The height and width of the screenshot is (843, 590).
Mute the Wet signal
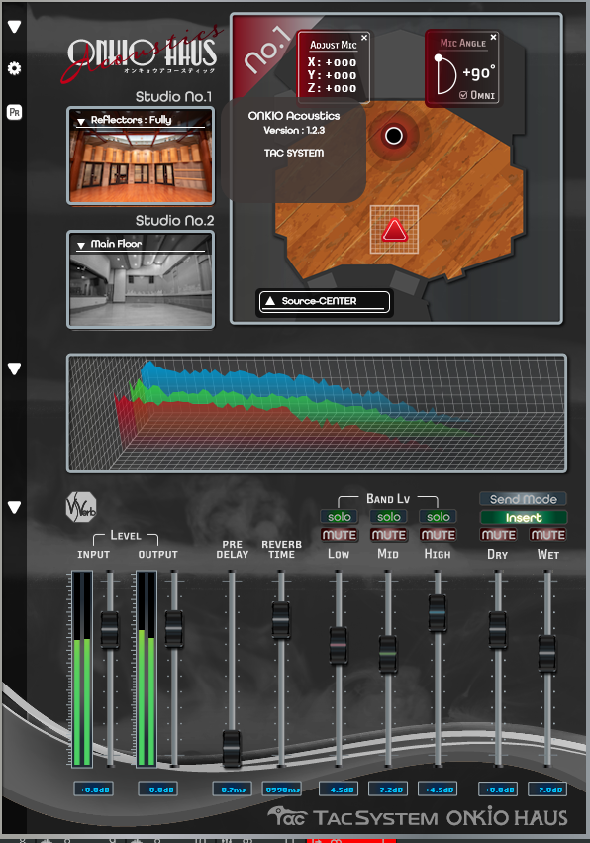(547, 535)
